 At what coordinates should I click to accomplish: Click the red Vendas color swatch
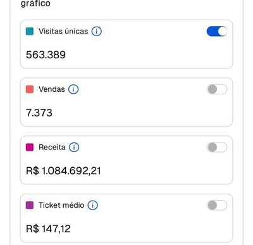pyautogui.click(x=30, y=89)
